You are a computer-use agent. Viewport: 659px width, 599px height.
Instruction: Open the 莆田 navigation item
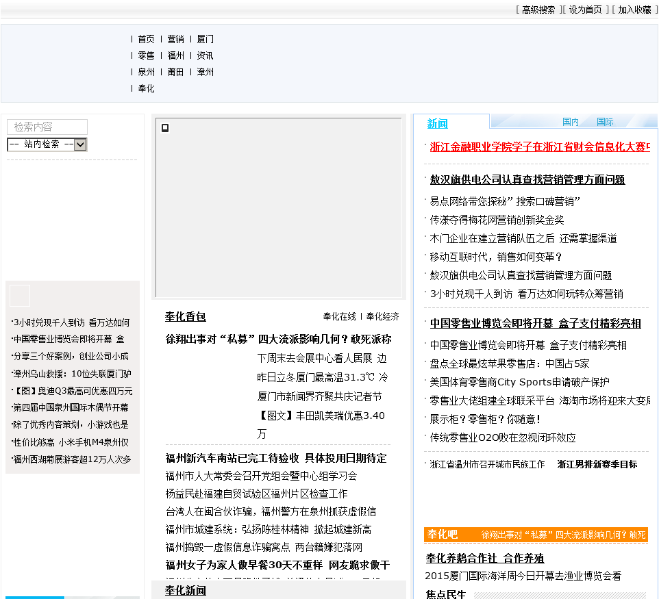click(175, 72)
